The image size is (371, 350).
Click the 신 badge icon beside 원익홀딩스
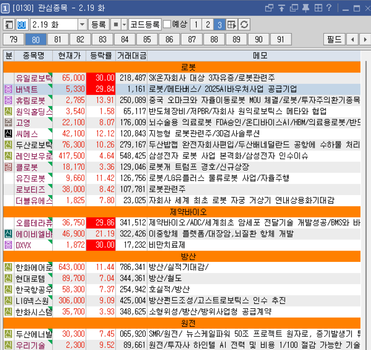8,112
